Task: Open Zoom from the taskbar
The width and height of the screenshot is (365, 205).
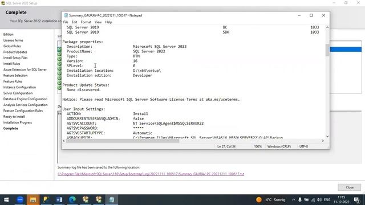Action: (20, 200)
